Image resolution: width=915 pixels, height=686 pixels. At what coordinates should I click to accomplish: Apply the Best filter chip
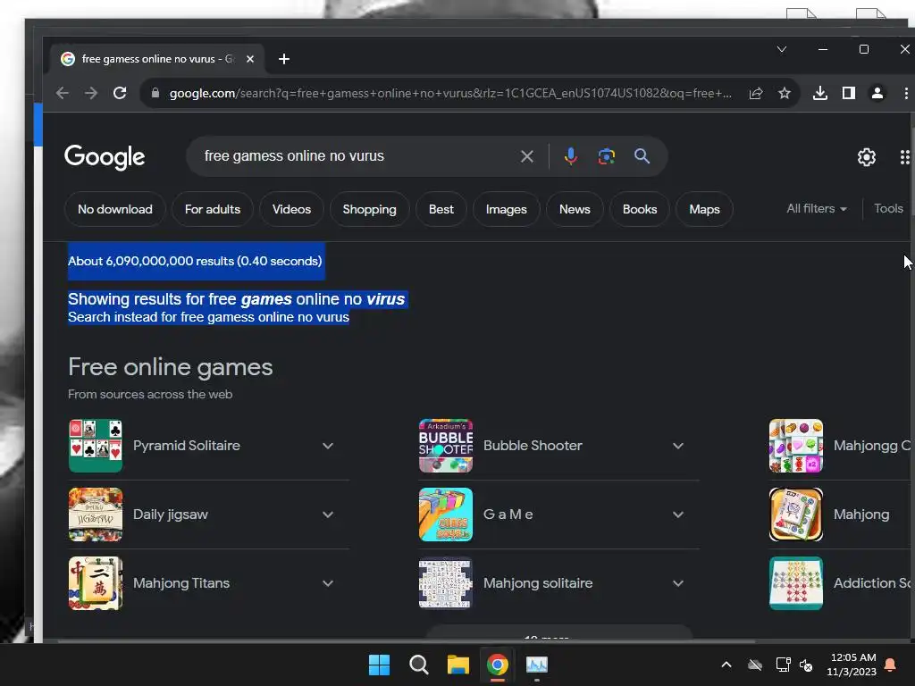[x=441, y=209]
